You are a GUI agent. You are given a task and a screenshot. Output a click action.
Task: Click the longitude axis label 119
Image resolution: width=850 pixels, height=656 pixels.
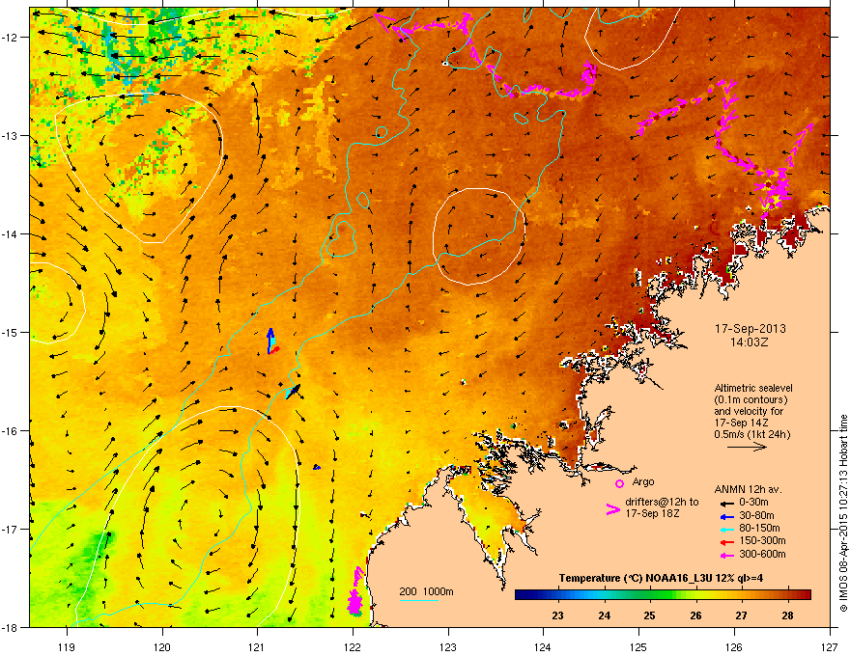(x=67, y=646)
